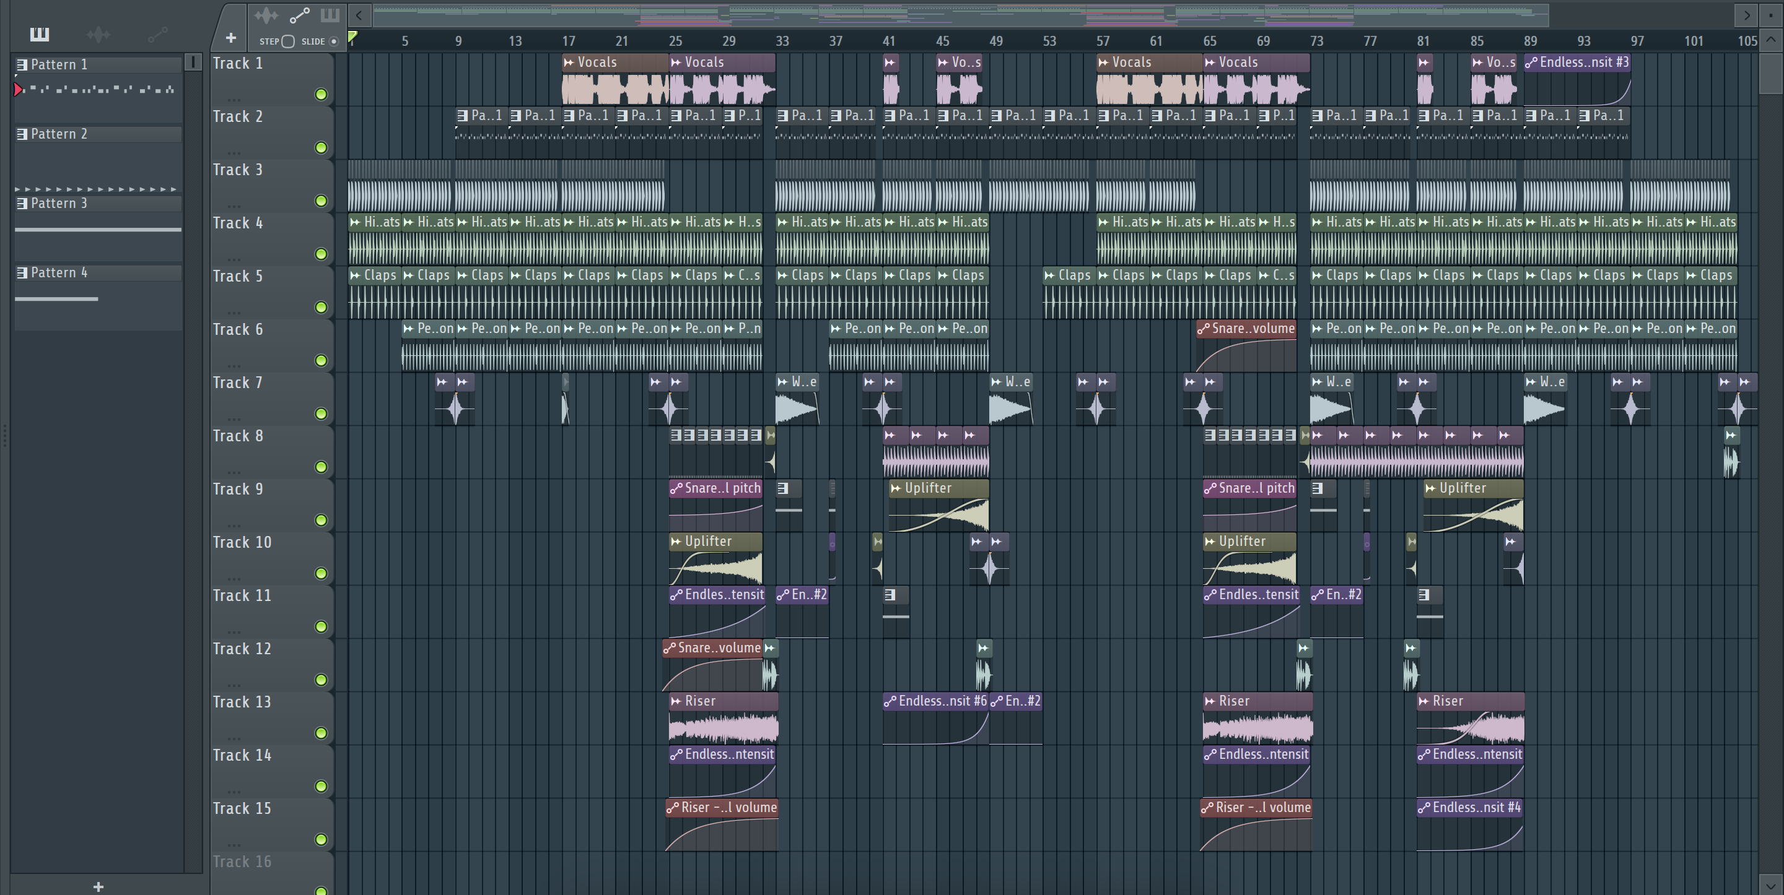Mute Track 6 using its green LED
1784x895 pixels.
point(321,361)
